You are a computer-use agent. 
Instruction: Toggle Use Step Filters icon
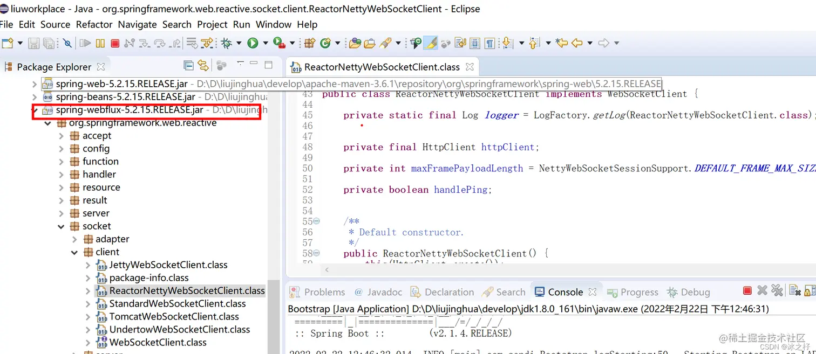pos(207,43)
